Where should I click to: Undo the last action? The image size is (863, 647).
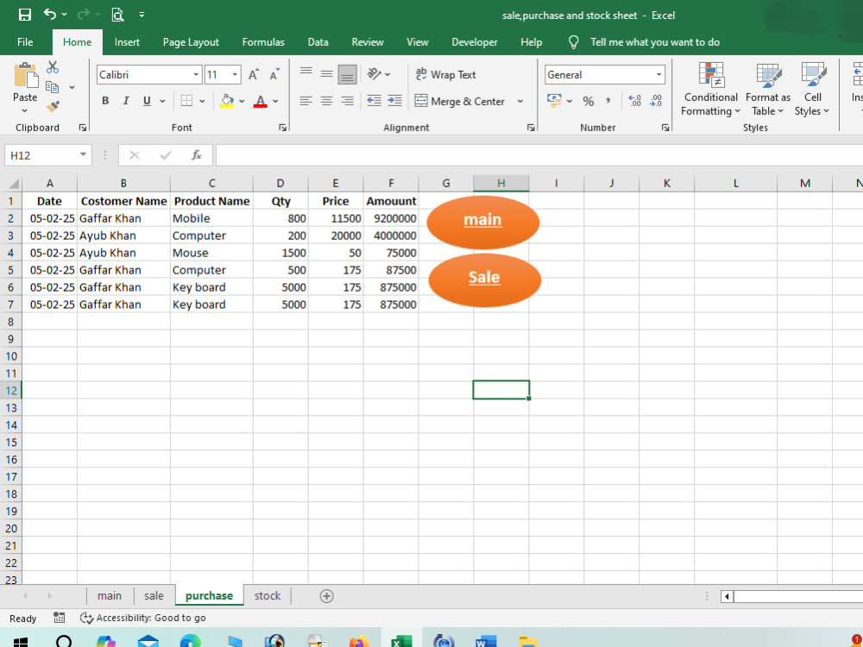coord(49,15)
